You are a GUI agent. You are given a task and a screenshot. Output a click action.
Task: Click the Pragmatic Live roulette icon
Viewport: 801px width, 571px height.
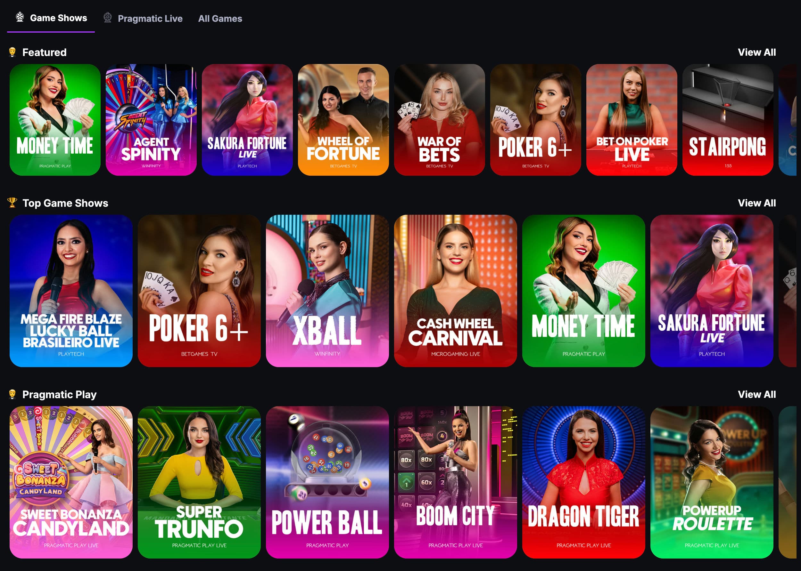click(108, 18)
